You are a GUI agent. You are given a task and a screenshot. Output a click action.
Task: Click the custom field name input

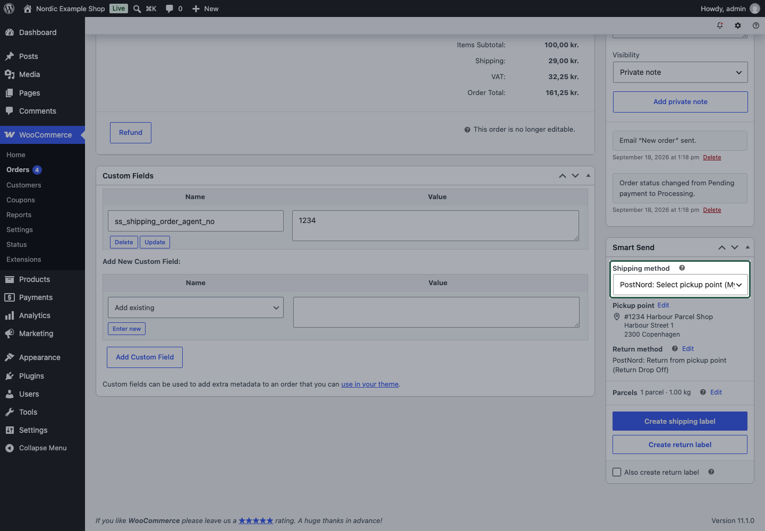(x=195, y=221)
